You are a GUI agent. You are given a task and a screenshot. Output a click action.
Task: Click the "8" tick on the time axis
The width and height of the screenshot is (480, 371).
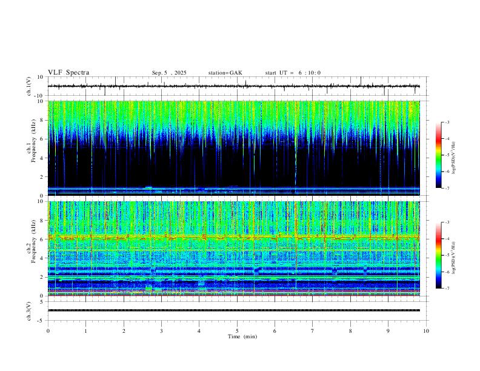click(x=350, y=331)
